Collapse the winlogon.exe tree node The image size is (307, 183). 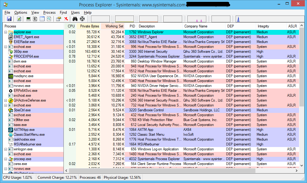(6, 149)
